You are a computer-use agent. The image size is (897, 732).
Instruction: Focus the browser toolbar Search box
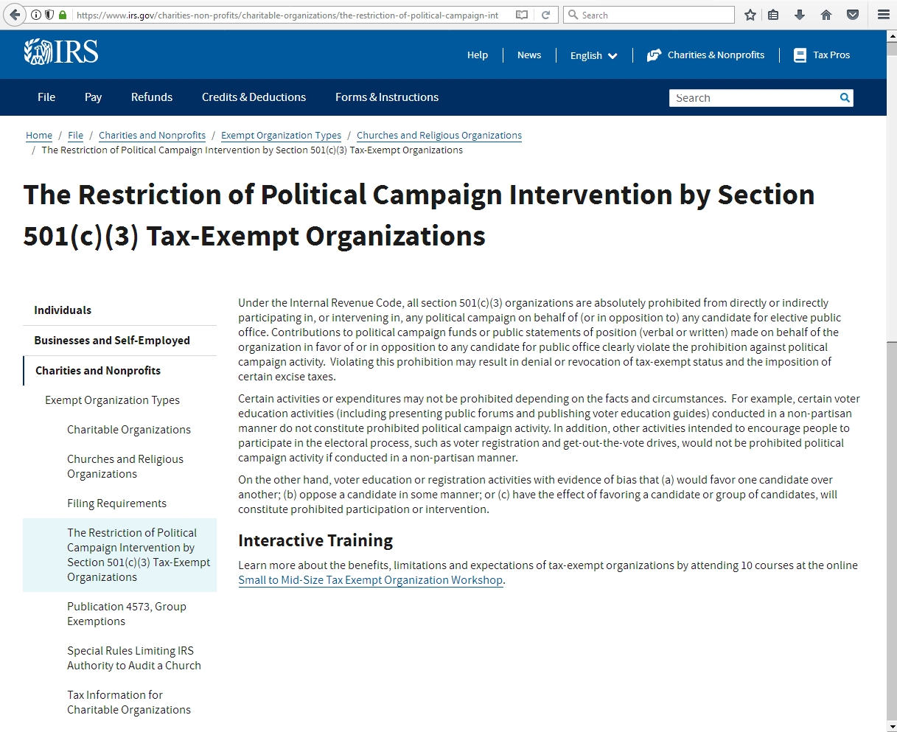tap(649, 15)
